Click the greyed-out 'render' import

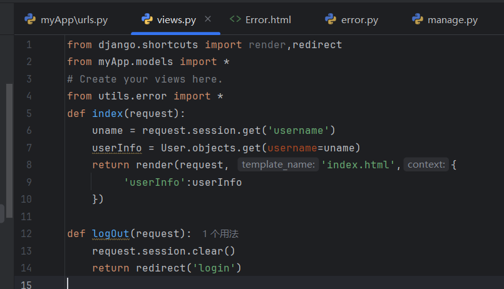267,44
